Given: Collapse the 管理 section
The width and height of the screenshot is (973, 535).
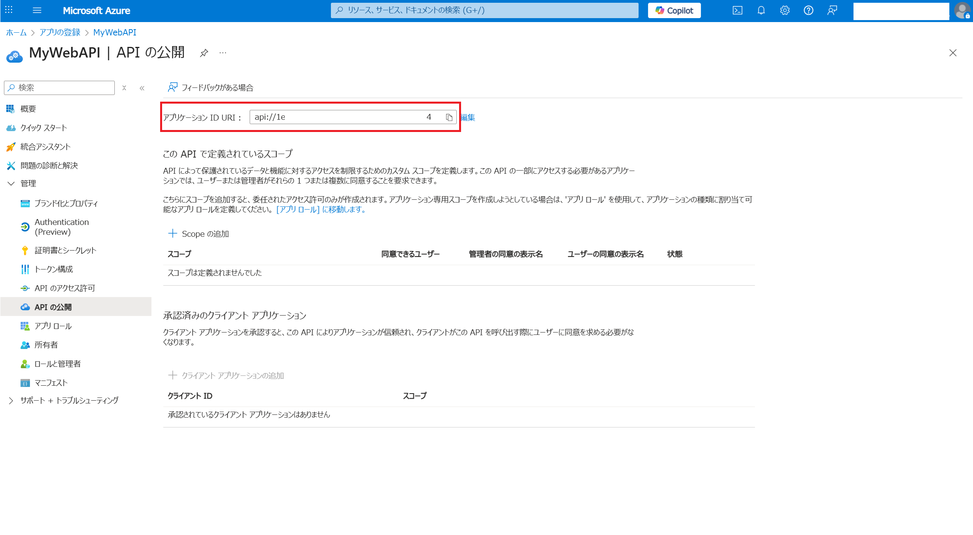Looking at the screenshot, I should pyautogui.click(x=11, y=184).
